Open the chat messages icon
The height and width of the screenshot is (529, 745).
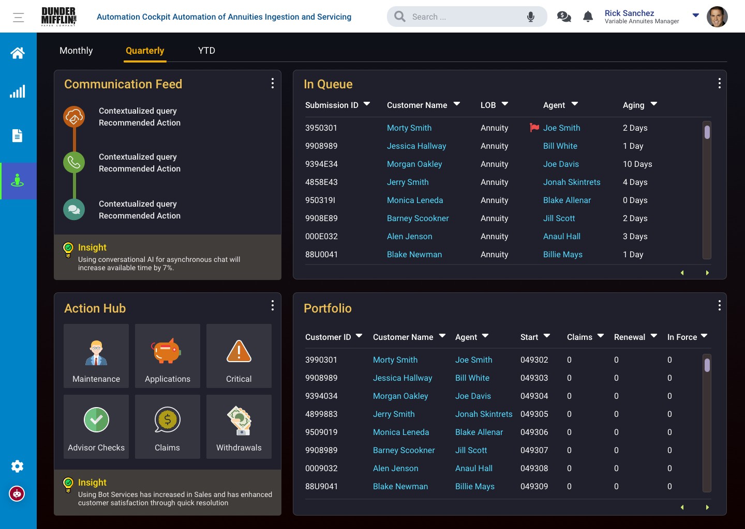point(564,17)
